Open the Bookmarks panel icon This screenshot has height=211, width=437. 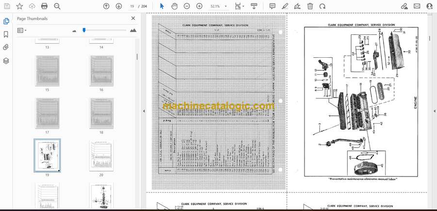pos(6,34)
